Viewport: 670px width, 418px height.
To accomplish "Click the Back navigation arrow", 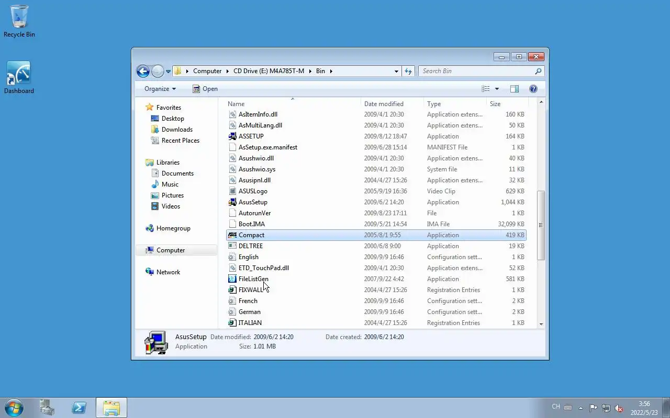I will pos(143,71).
